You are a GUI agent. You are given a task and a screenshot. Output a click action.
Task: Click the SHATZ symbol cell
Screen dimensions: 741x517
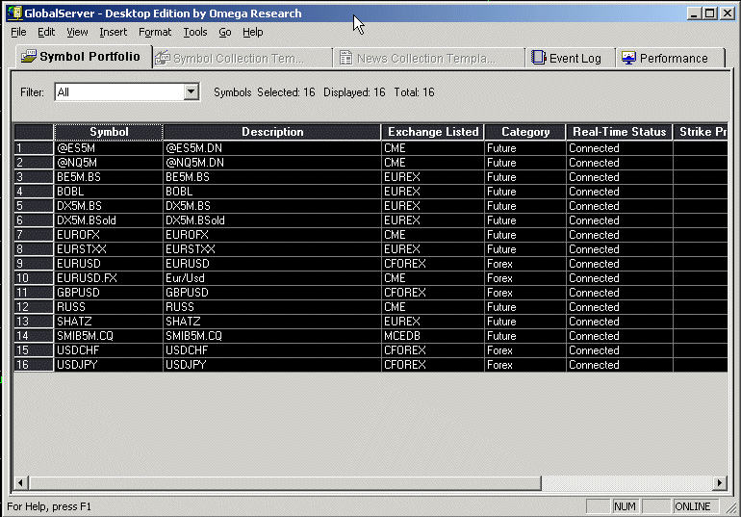tap(109, 321)
